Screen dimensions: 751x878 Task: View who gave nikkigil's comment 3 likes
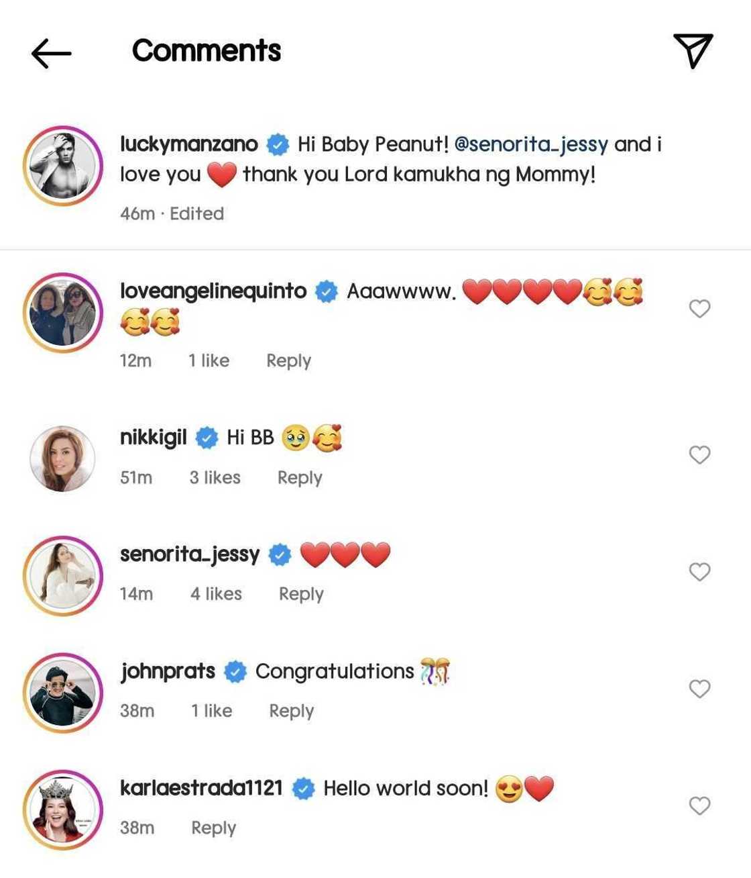215,478
